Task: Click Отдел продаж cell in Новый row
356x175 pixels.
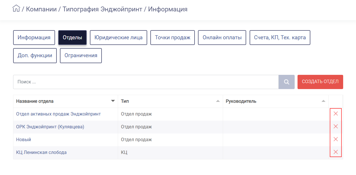Action: pyautogui.click(x=170, y=140)
